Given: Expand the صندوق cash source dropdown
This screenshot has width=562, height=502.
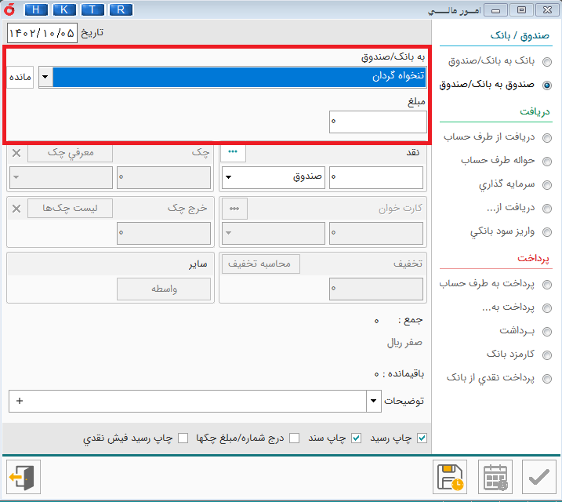Looking at the screenshot, I should click(228, 177).
